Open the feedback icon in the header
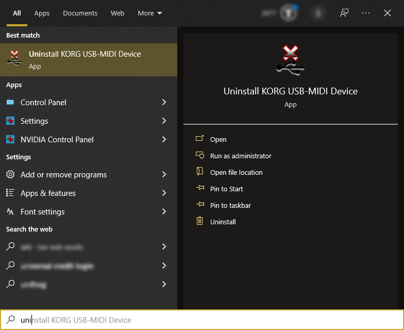The width and height of the screenshot is (404, 330). click(x=344, y=13)
